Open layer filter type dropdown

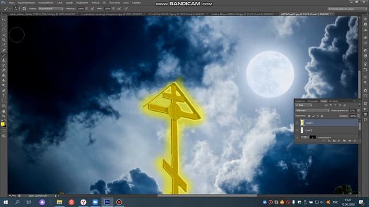(304, 105)
